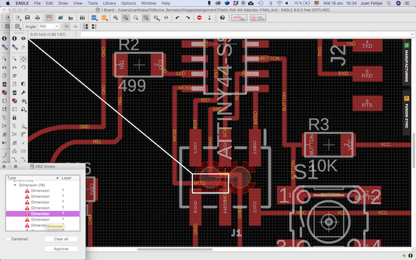Open the Help question mark icon
The height and width of the screenshot is (260, 416).
coord(222,18)
